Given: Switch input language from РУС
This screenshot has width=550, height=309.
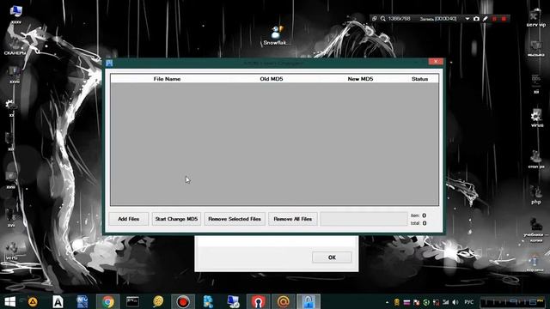Looking at the screenshot, I should (x=469, y=302).
